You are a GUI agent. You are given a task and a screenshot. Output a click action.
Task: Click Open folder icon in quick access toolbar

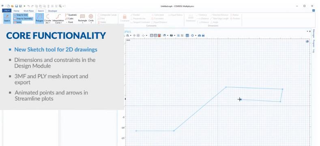(x=12, y=6)
